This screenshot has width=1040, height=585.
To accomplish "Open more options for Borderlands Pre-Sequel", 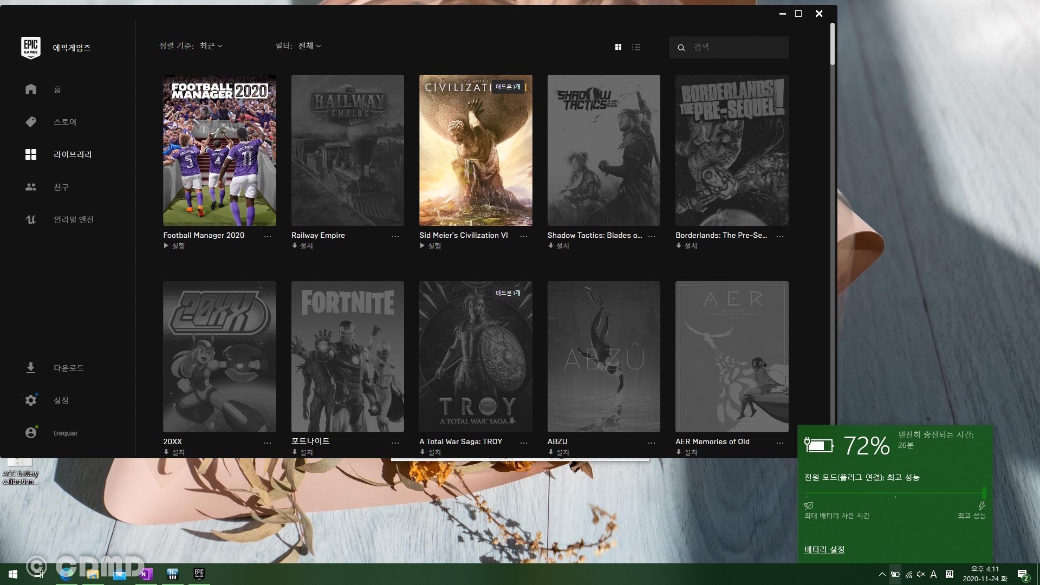I will (x=780, y=236).
